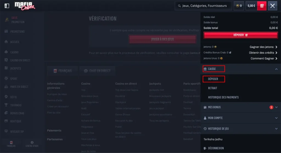Open the Gagner des jetons link
The width and height of the screenshot is (281, 153).
pos(263,47)
